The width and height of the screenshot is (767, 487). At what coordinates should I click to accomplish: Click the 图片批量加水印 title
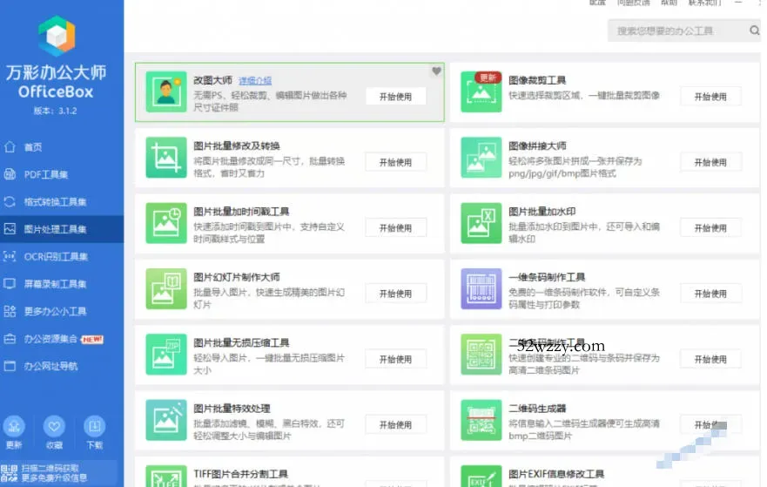click(x=542, y=211)
